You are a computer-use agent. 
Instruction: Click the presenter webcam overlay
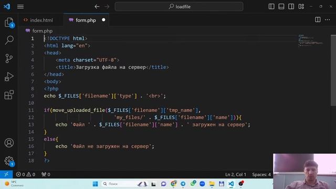(304, 171)
